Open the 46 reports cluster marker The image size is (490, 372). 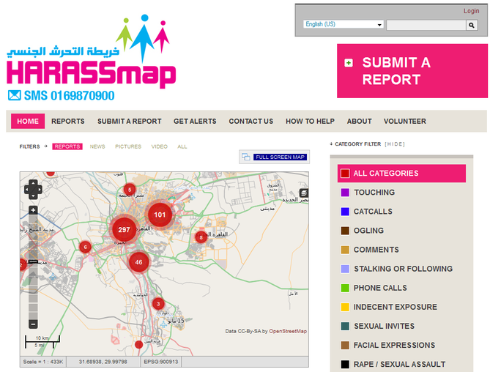pyautogui.click(x=138, y=262)
